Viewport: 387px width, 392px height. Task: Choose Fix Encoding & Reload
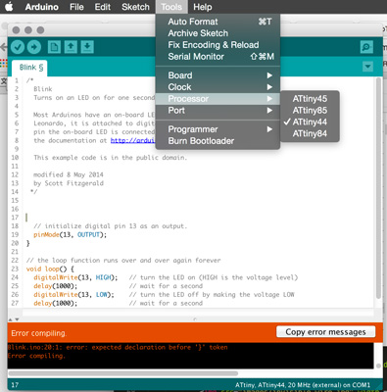(218, 45)
